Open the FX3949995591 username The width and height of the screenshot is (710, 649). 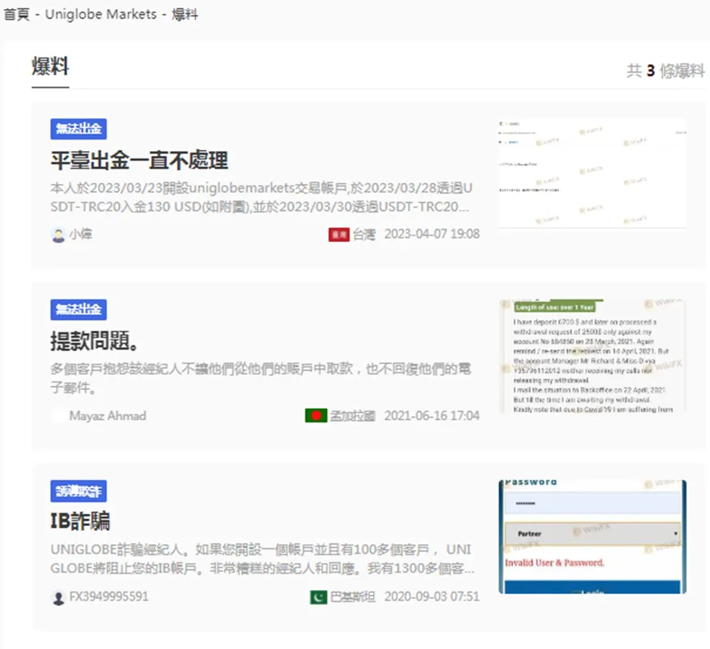coord(108,596)
